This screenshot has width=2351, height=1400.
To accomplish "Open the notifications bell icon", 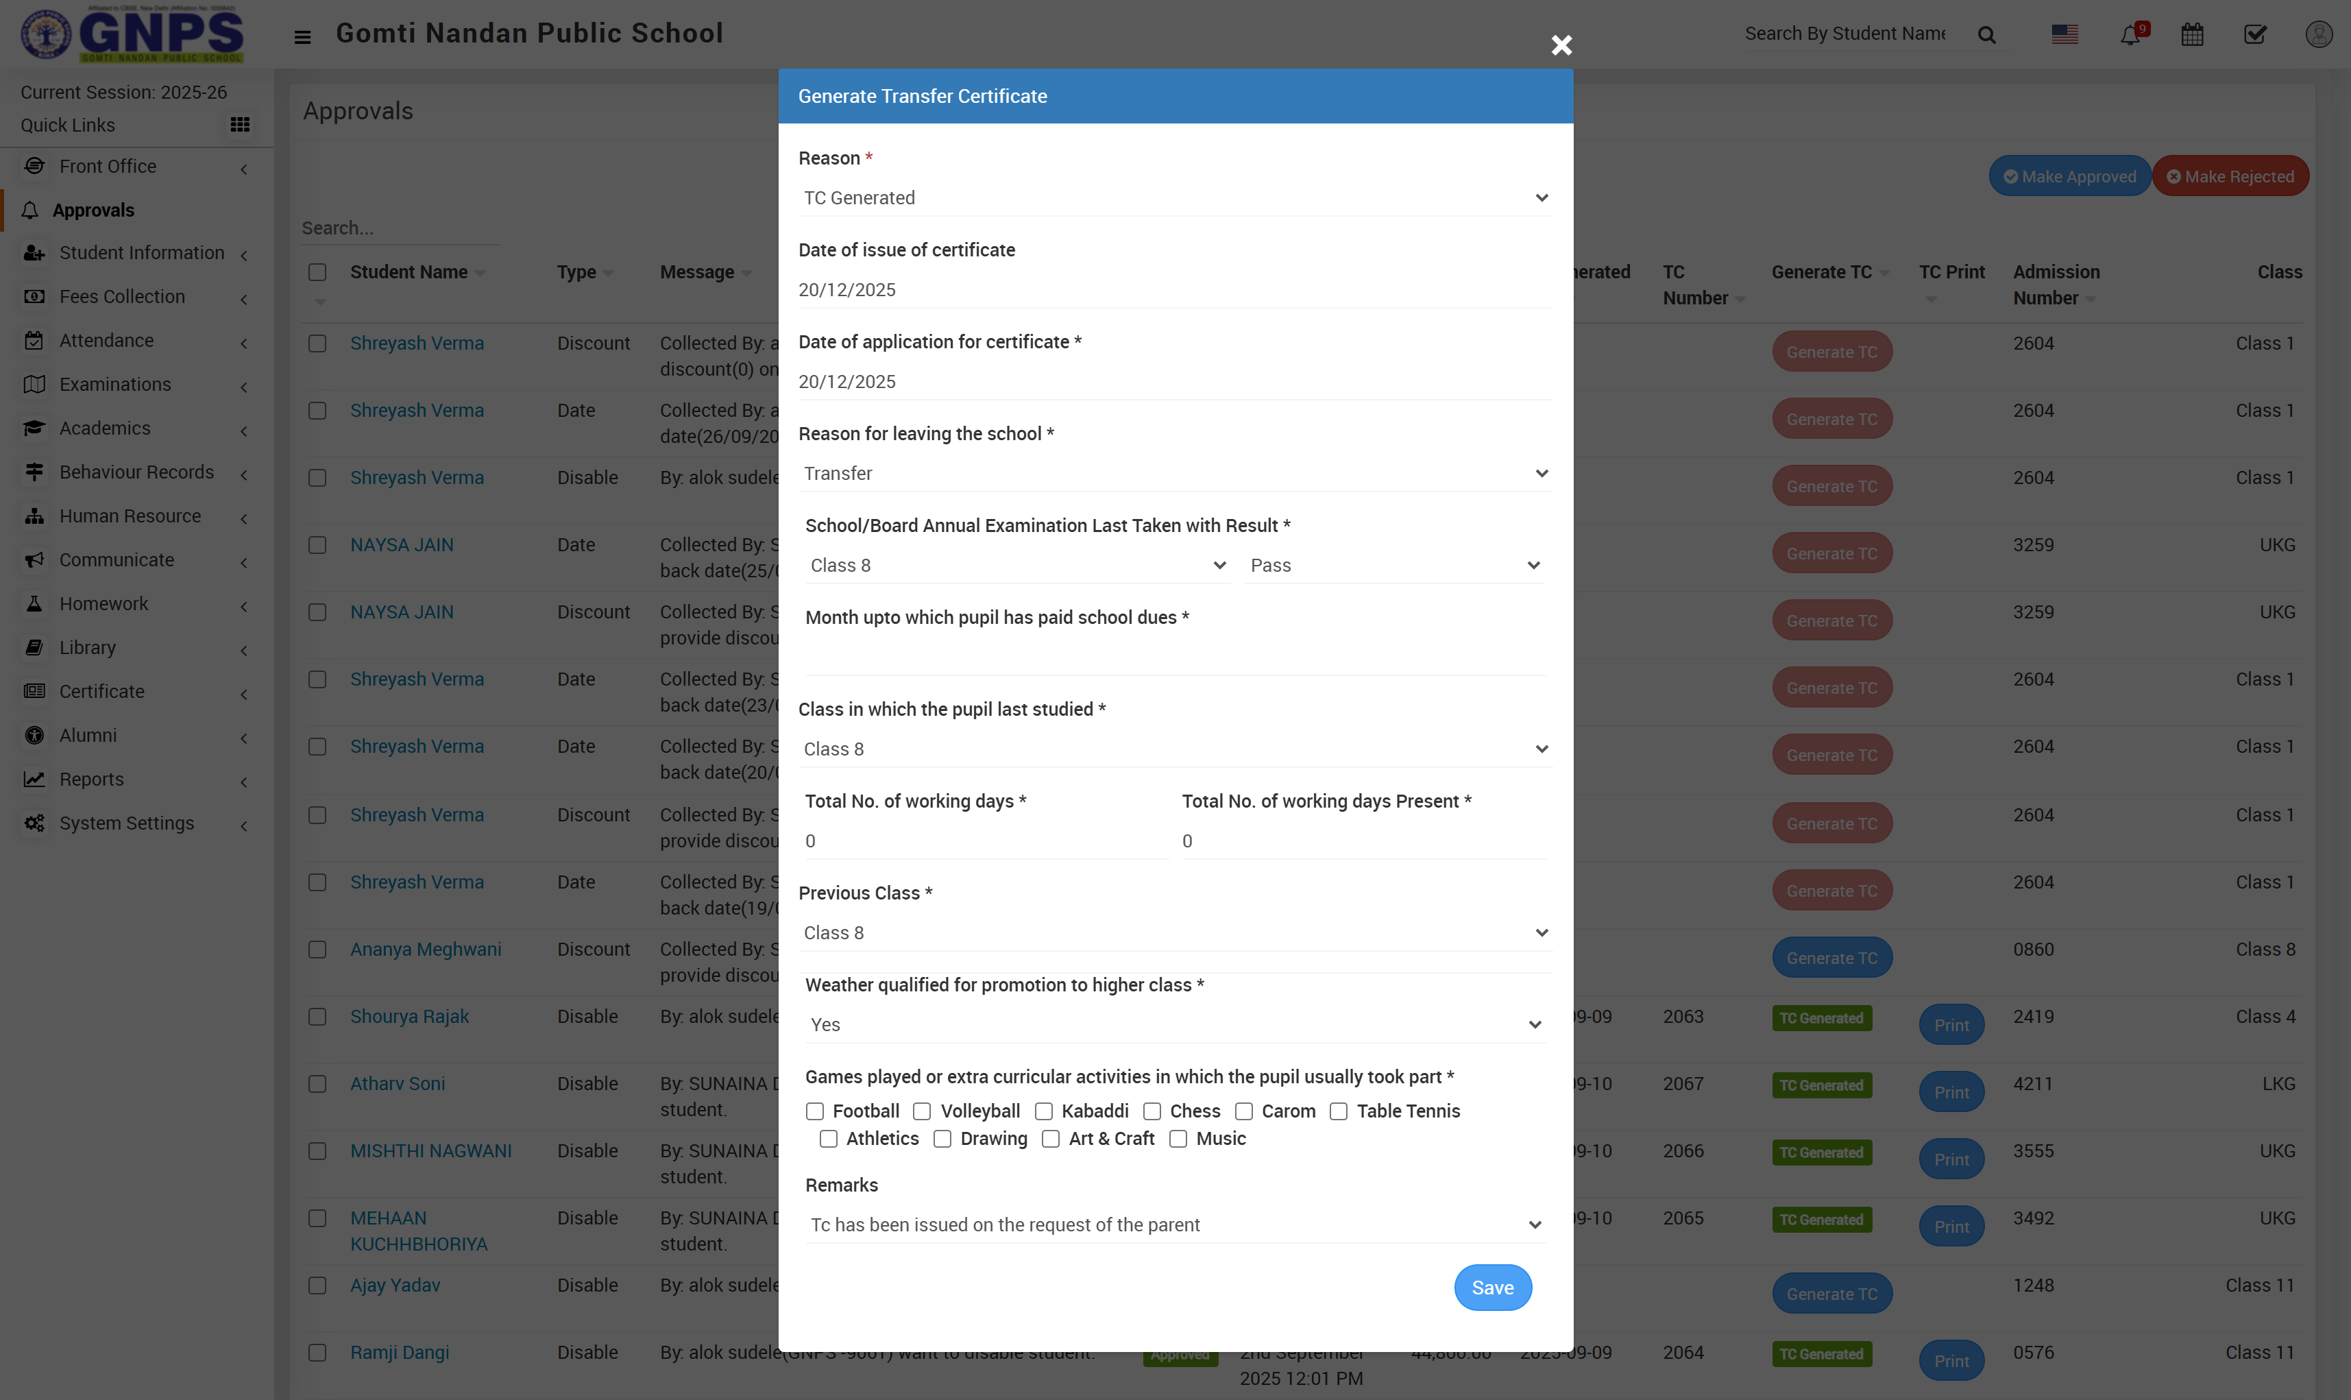I will click(2130, 35).
